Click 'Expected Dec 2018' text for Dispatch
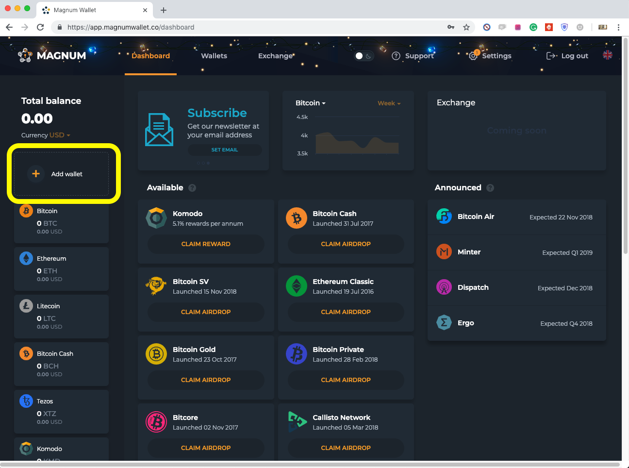This screenshot has height=468, width=629. click(x=565, y=288)
